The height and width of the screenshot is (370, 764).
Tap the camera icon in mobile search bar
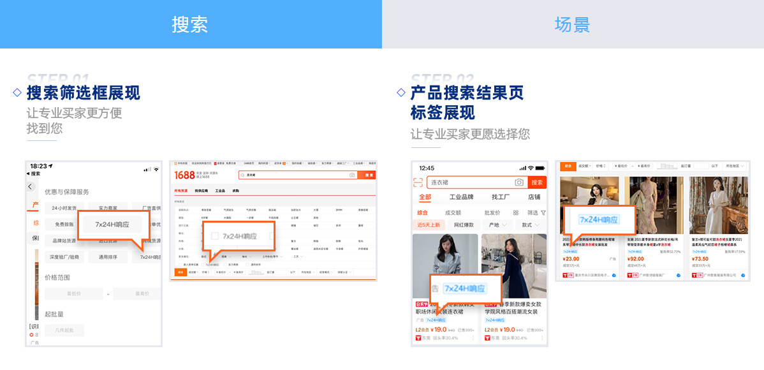coord(518,182)
